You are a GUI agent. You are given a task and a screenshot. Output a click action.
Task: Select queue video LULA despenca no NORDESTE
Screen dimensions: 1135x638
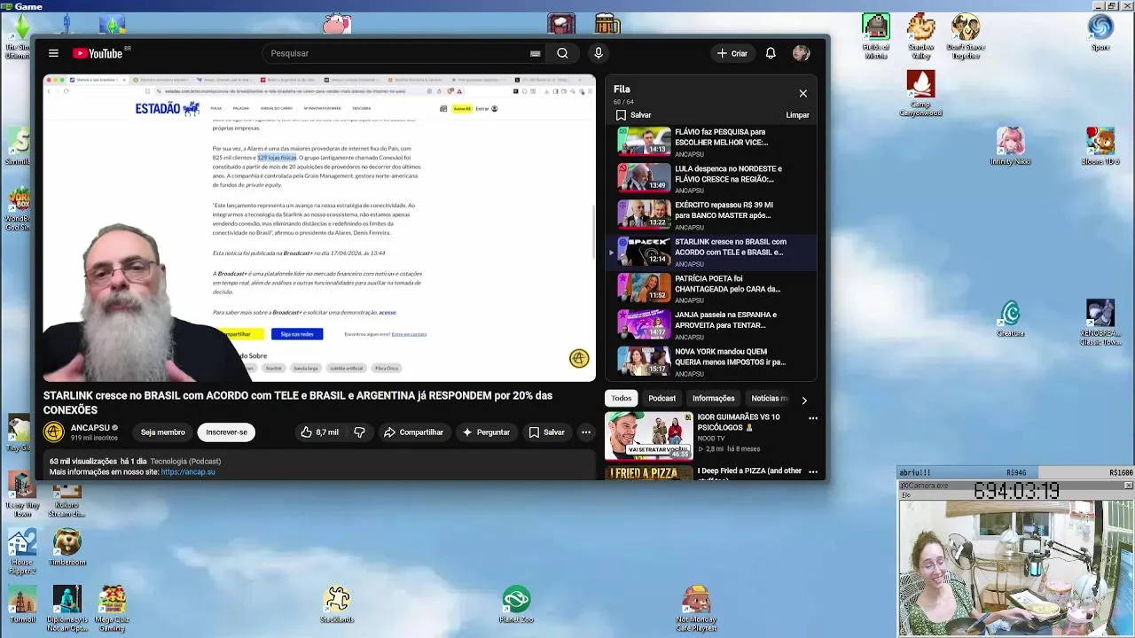713,178
